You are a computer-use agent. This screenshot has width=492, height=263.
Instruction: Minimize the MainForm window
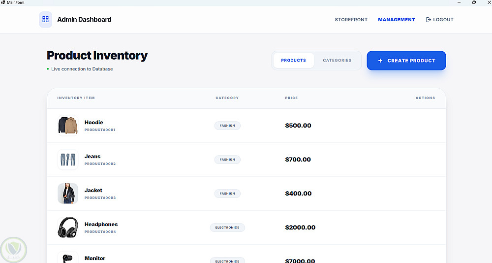[x=459, y=2]
